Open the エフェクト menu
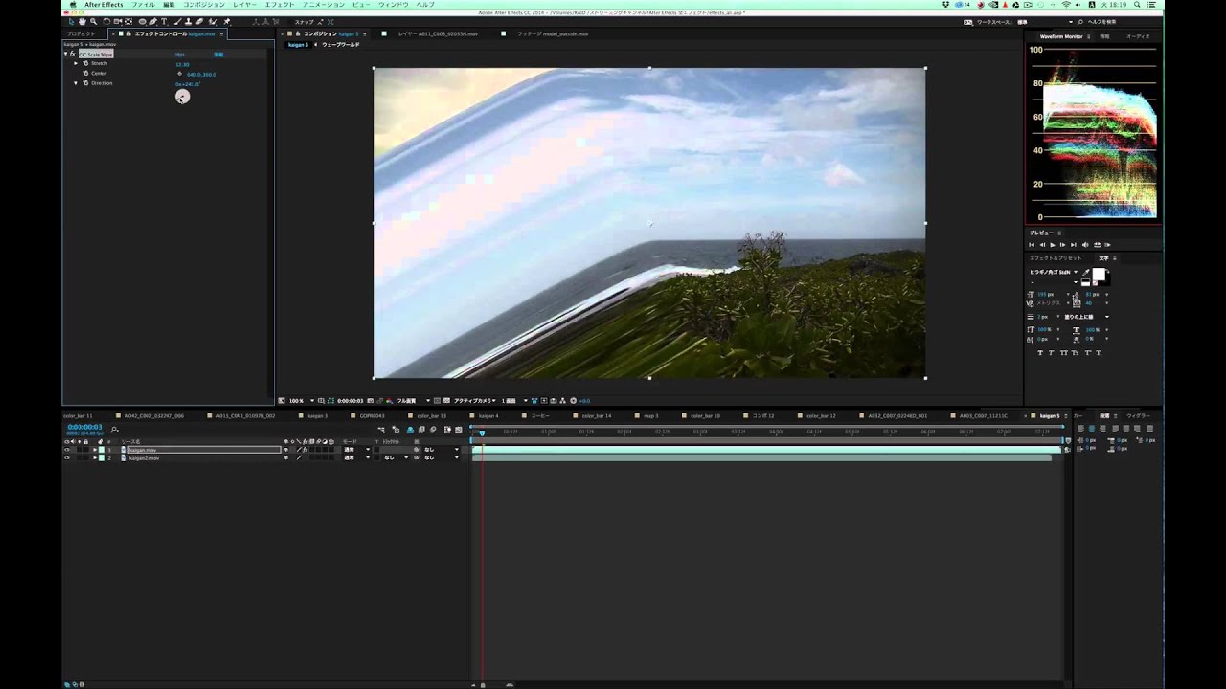1226x689 pixels. tap(280, 5)
